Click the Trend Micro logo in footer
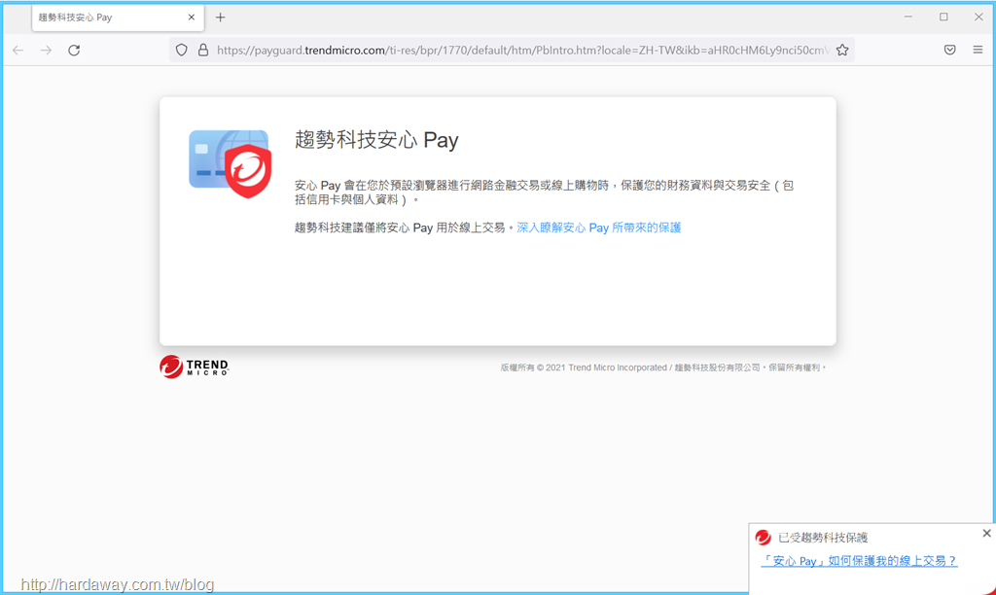Screen dimensions: 996x595 pyautogui.click(x=195, y=367)
